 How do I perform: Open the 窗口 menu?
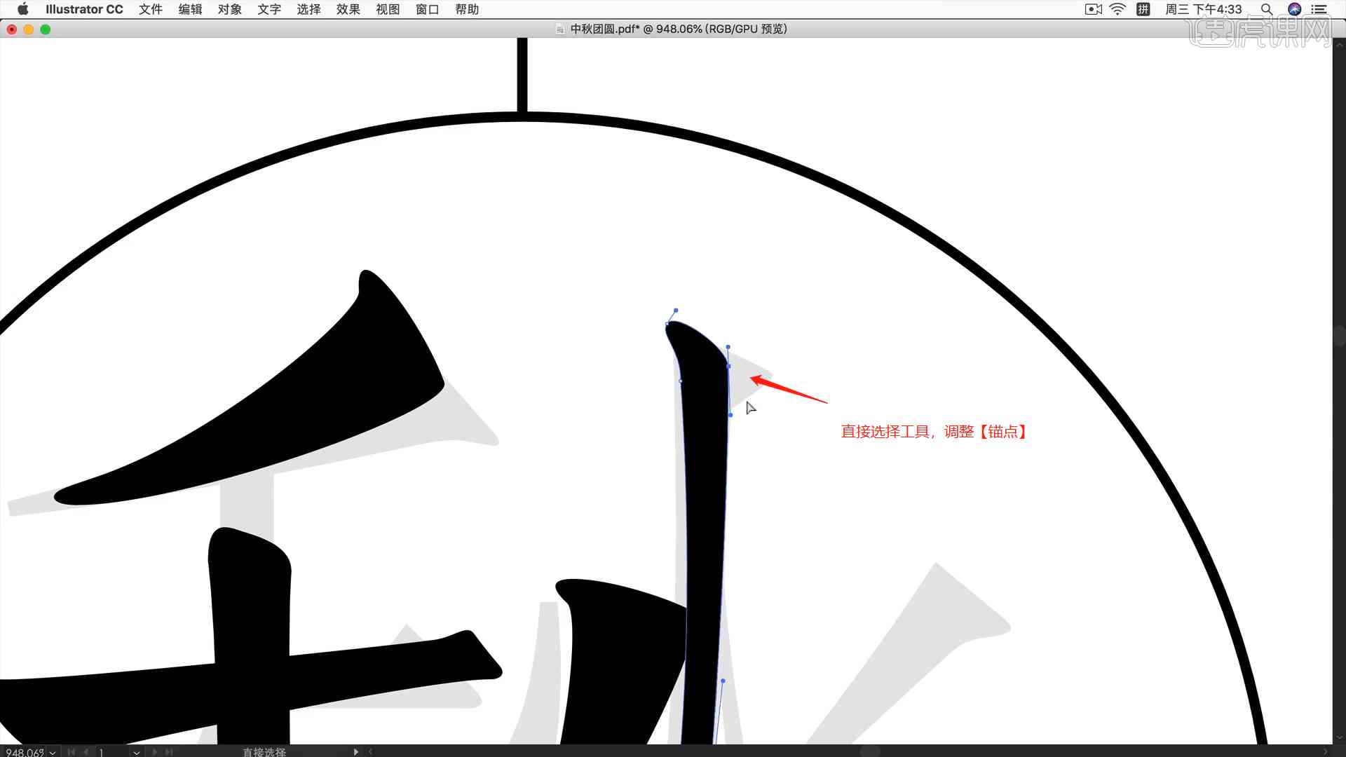point(428,9)
